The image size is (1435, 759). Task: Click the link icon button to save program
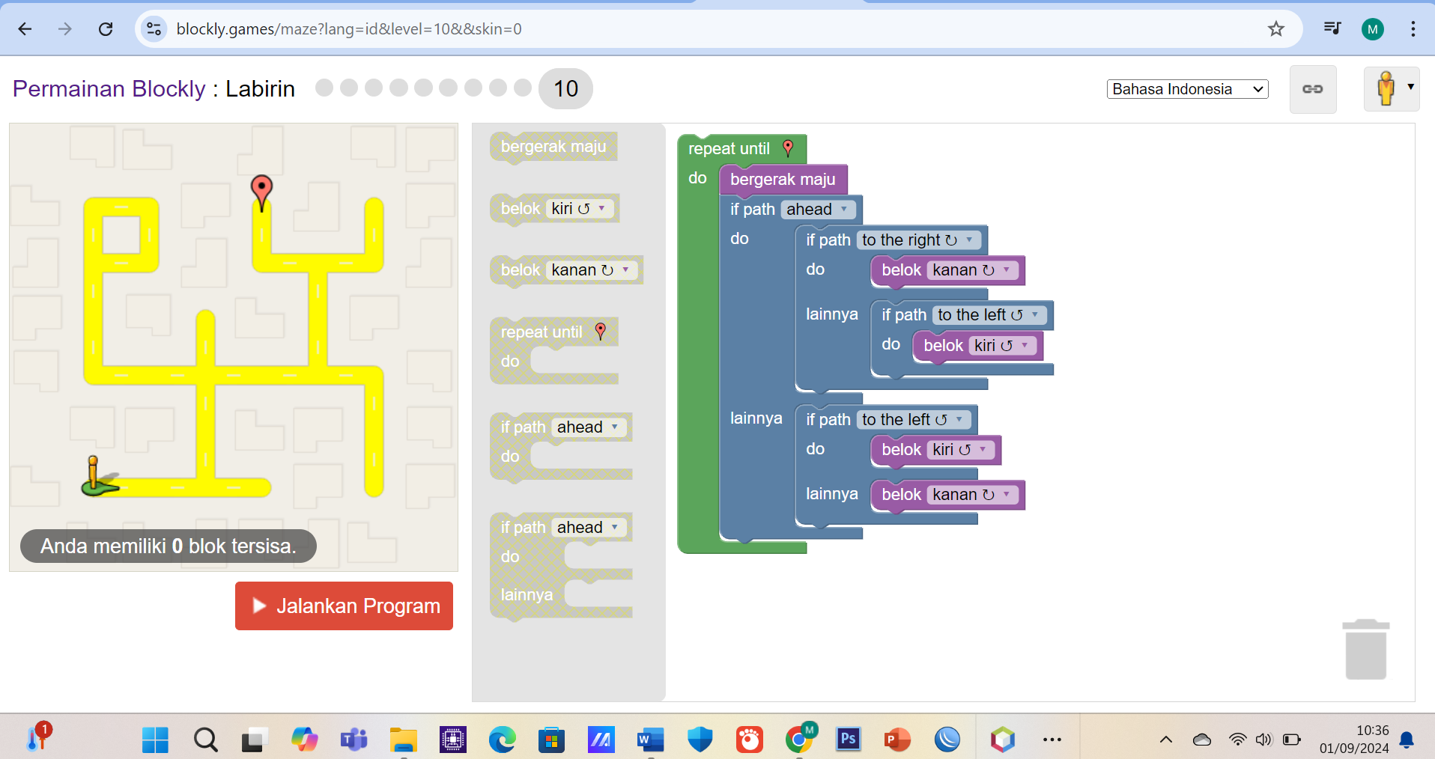(1312, 89)
